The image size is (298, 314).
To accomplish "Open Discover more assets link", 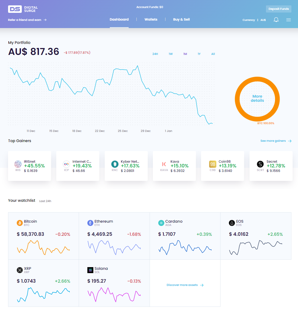I will pos(185,285).
